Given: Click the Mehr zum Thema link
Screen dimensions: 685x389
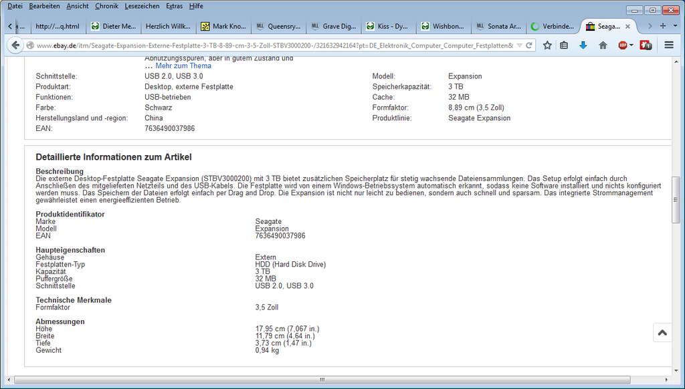Looking at the screenshot, I should click(183, 66).
